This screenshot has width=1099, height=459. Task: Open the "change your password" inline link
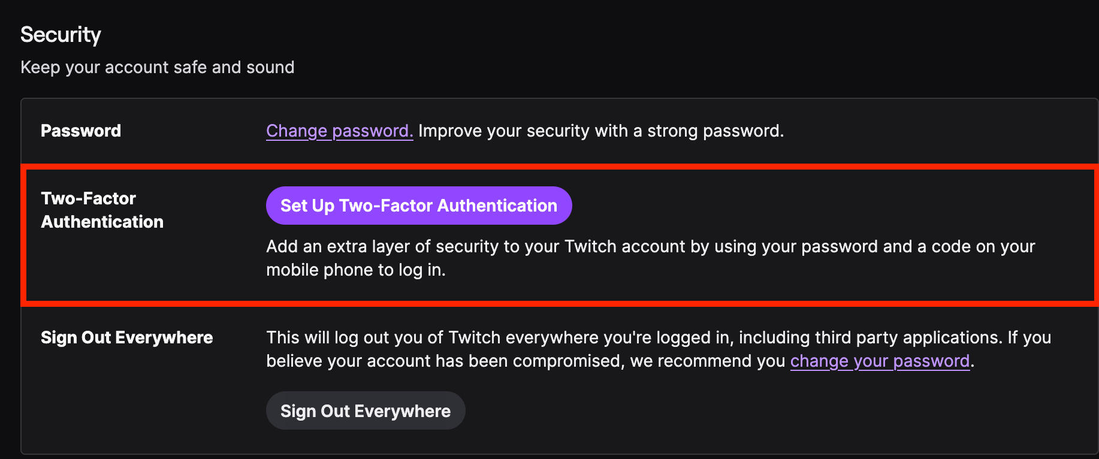tap(879, 361)
